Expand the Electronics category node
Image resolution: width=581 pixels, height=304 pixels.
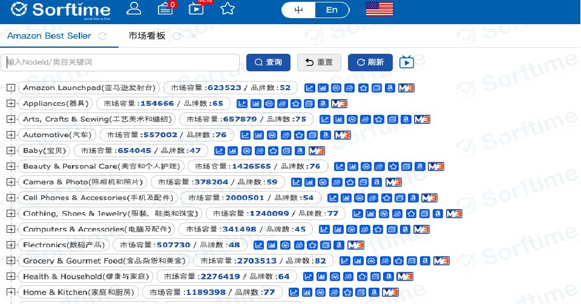click(11, 245)
